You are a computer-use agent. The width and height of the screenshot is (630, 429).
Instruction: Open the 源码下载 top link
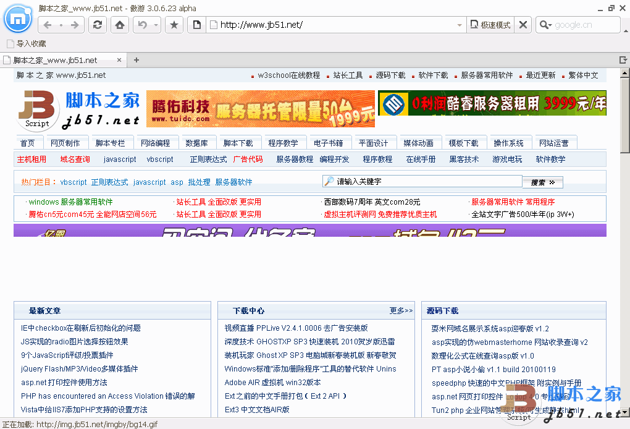coord(390,75)
